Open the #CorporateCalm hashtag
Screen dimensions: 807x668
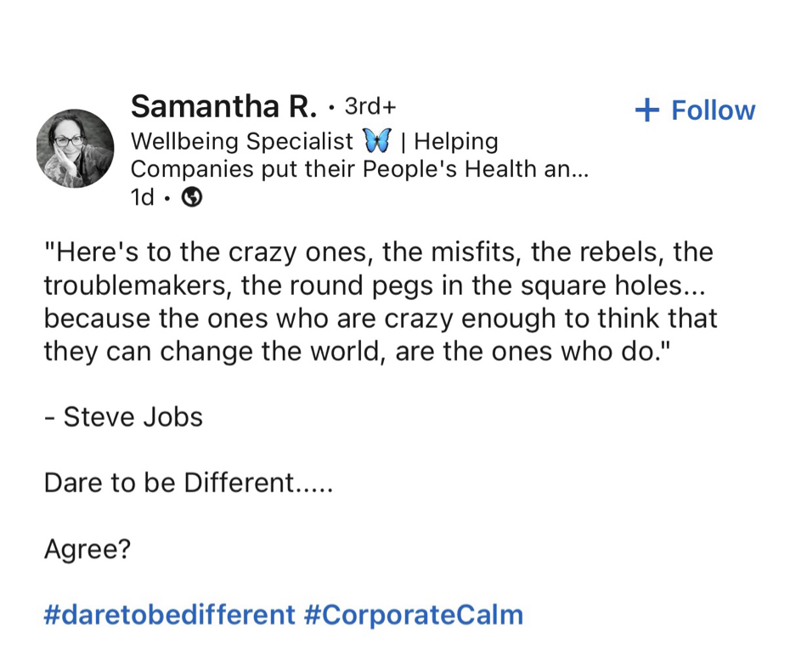pyautogui.click(x=413, y=614)
